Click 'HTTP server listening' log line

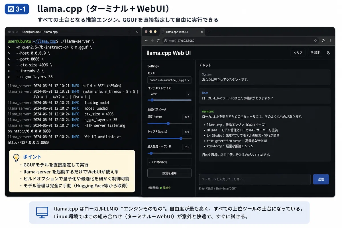point(105,125)
